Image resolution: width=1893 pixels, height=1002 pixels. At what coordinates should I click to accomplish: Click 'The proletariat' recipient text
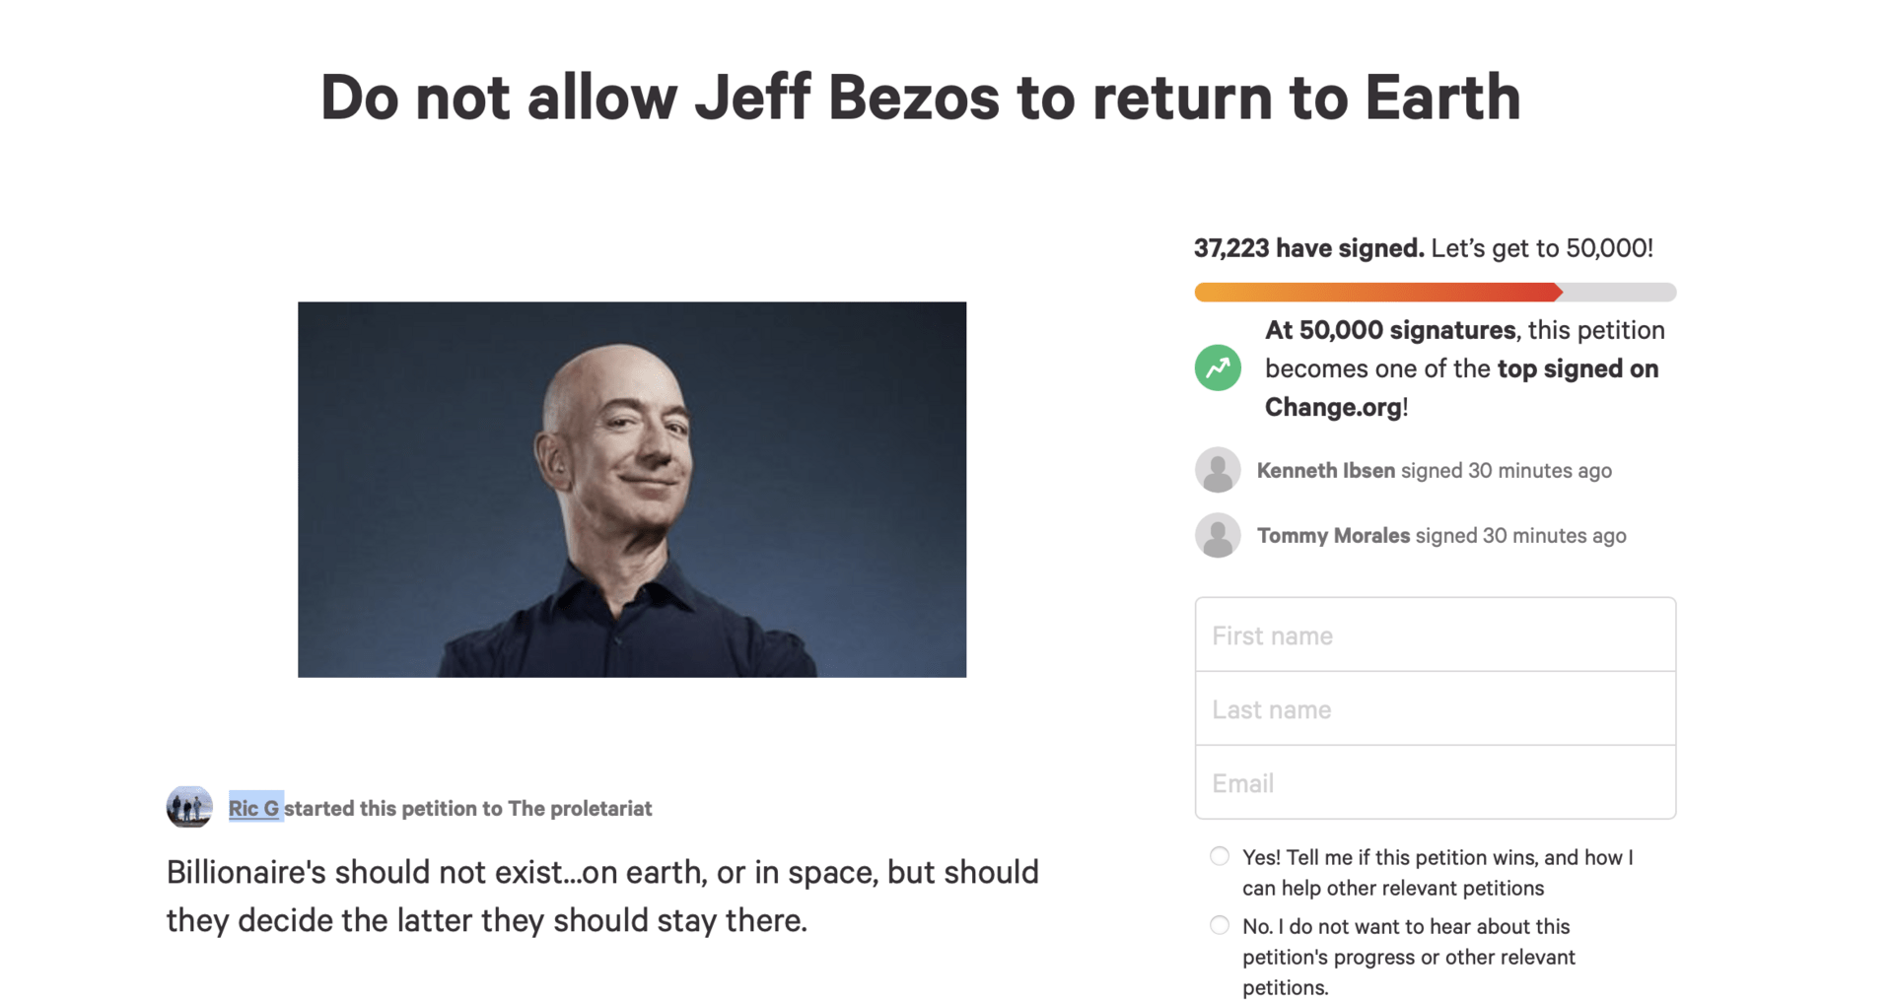coord(580,808)
